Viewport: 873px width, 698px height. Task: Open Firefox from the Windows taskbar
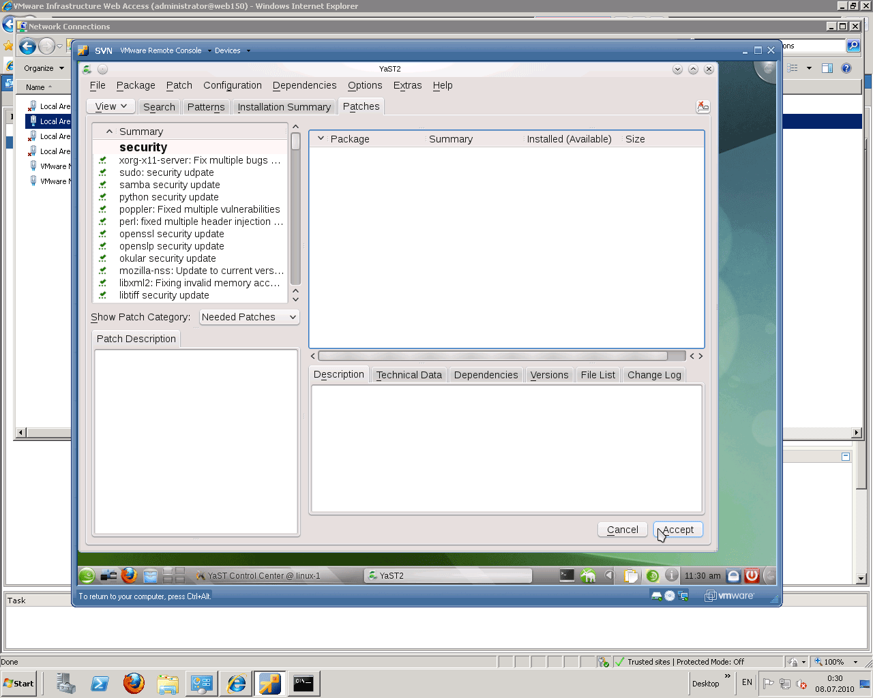(134, 683)
